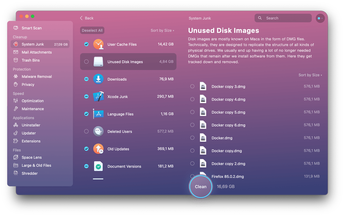344x216 pixels.
Task: Go to Mail Attachments module
Action: [x=40, y=52]
